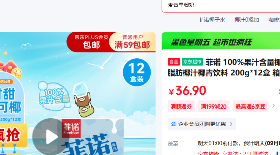
Task: Click the 京东PLUS会员 包邮 label
Action: point(91,42)
